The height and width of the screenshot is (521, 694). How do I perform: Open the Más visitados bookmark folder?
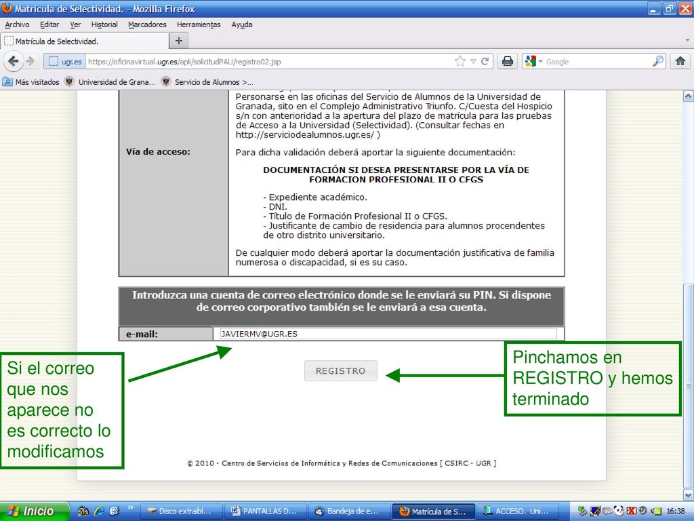coord(31,82)
